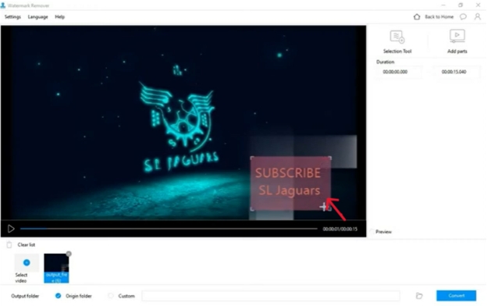The image size is (487, 306).
Task: Open the Language menu
Action: [38, 16]
